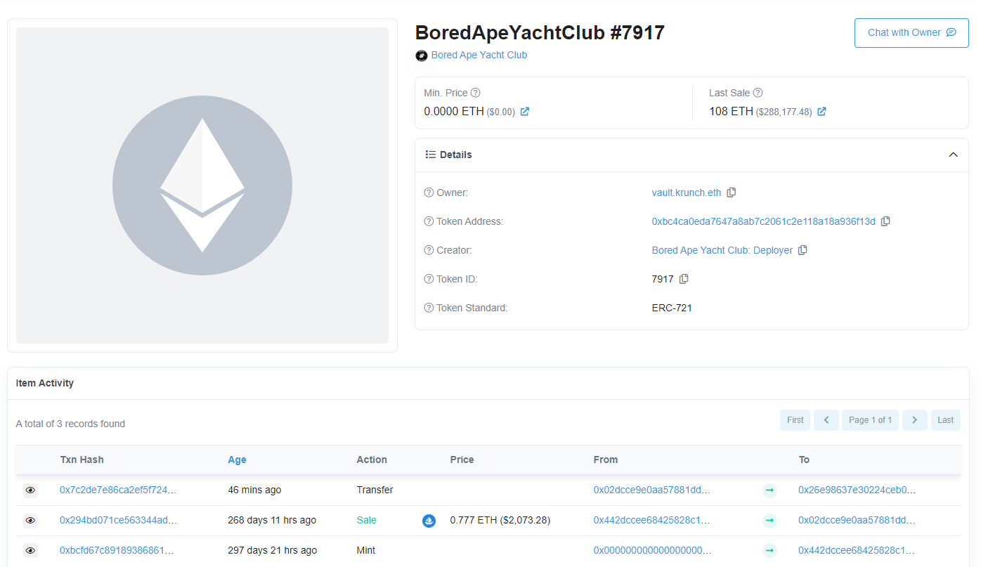
Task: Click the 297 days 21 hrs ago cell
Action: point(272,550)
